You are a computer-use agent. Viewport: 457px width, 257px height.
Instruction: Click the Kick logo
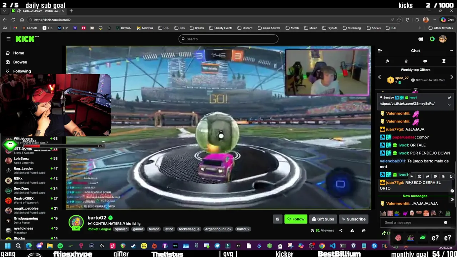tap(27, 39)
